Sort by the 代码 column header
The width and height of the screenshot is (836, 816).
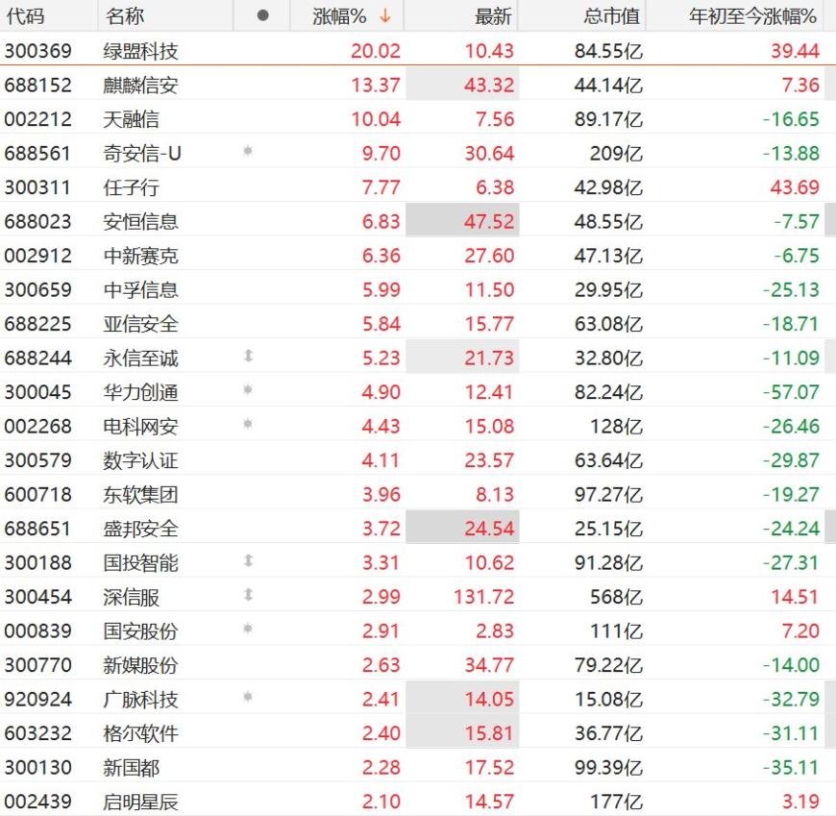tap(25, 16)
